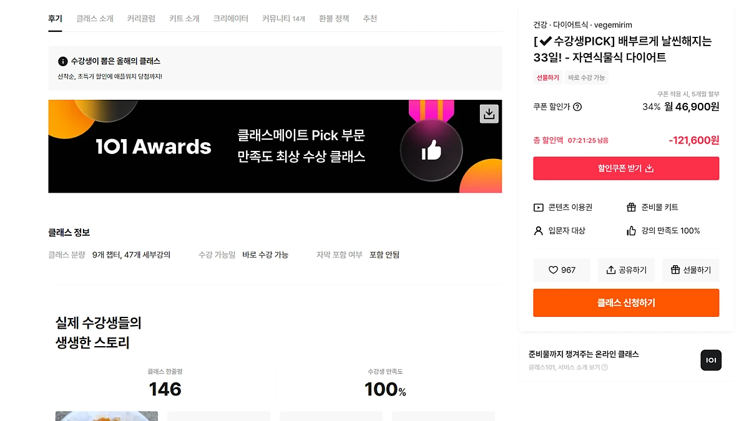
Task: Click the thumbs-up icon by 강의 만족도 100%
Action: (x=632, y=231)
